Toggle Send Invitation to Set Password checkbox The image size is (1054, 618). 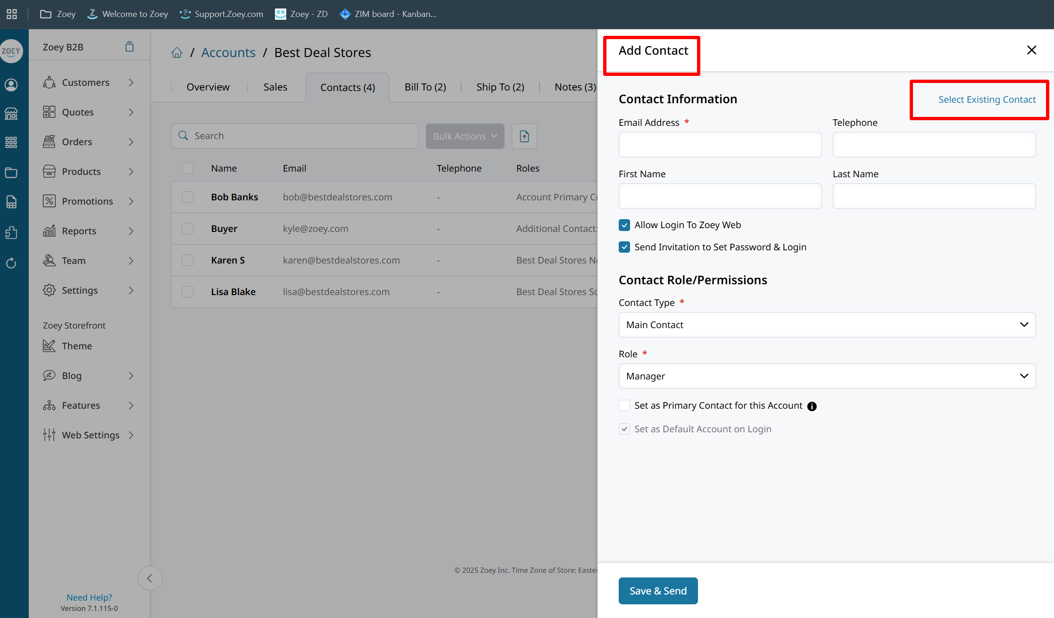624,247
